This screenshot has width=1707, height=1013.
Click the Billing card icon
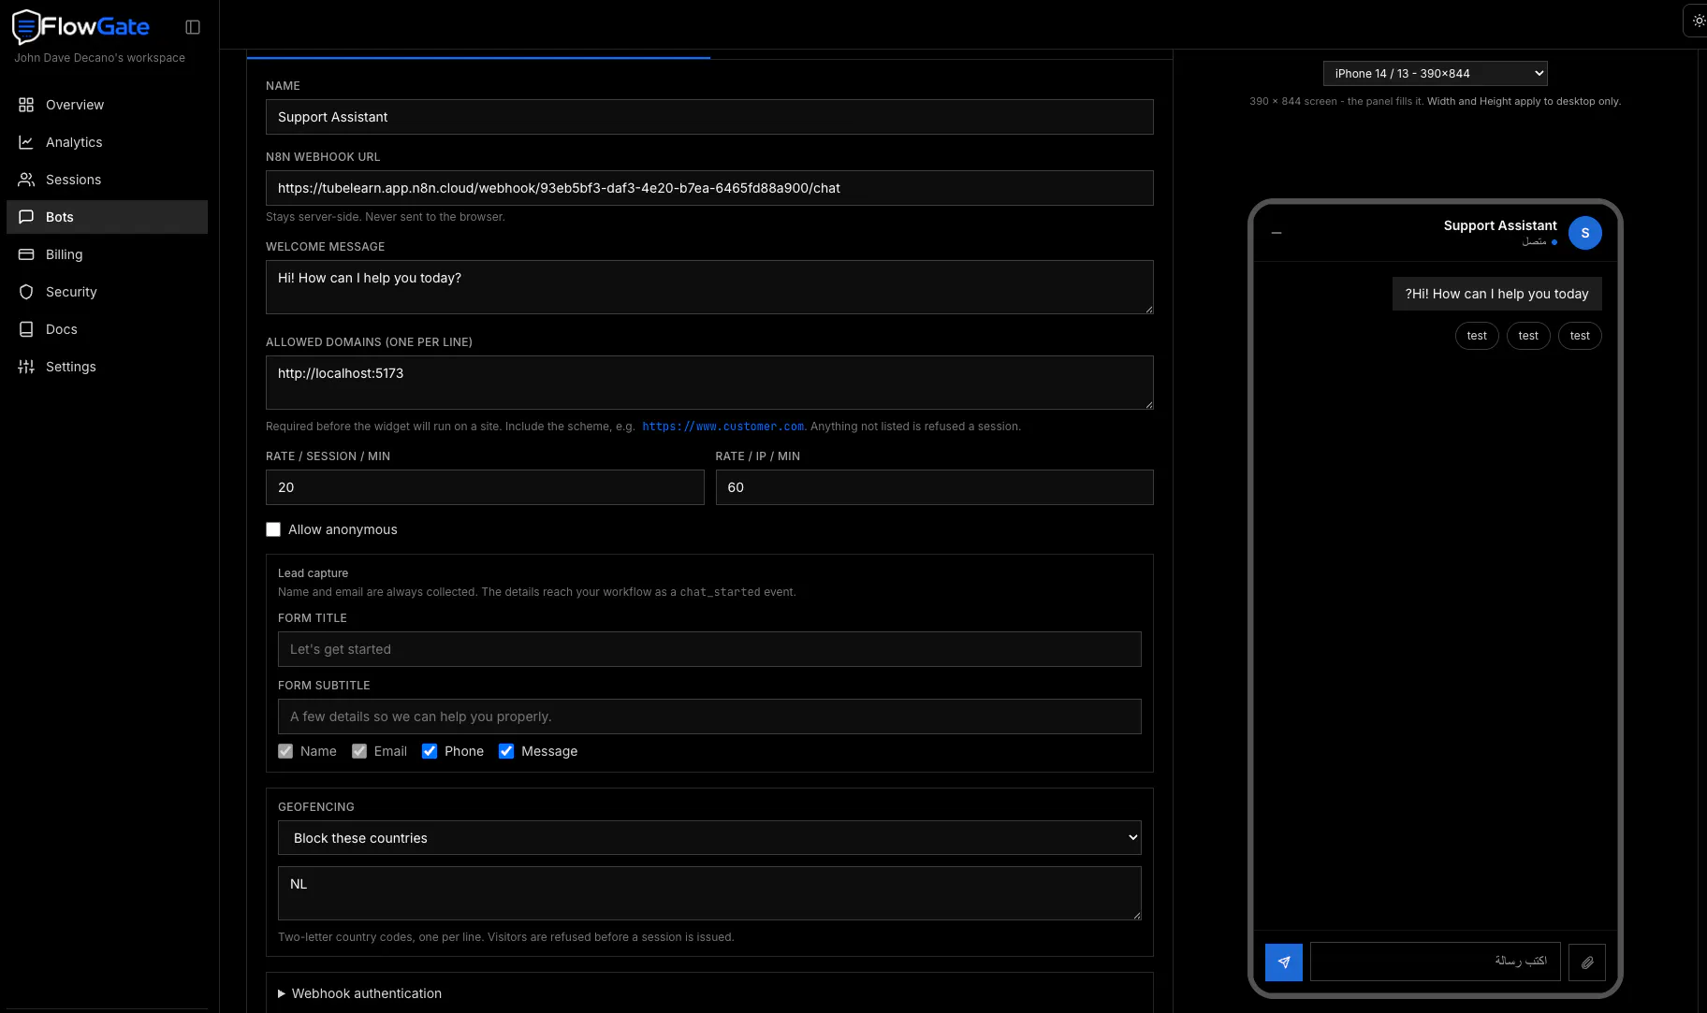click(x=26, y=254)
